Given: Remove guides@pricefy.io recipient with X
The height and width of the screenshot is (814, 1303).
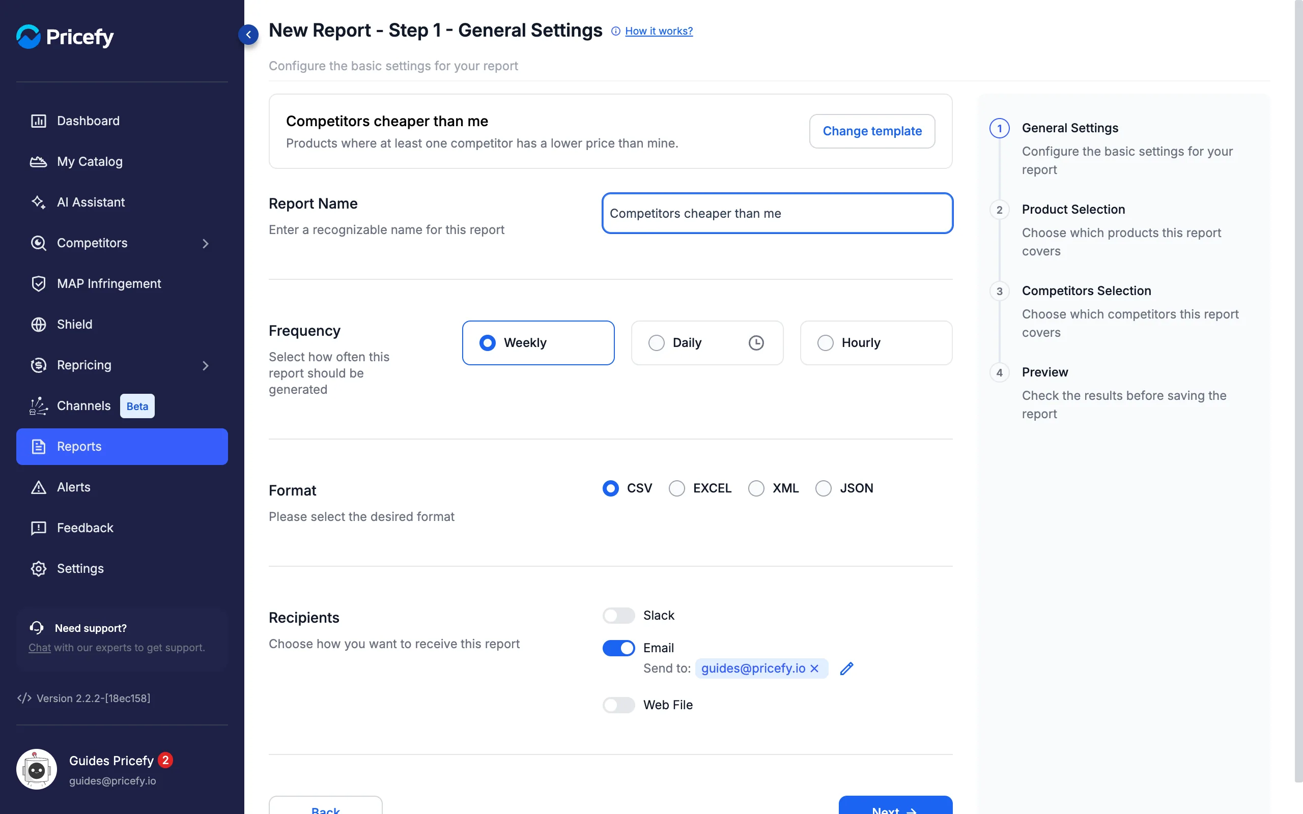Looking at the screenshot, I should point(815,668).
